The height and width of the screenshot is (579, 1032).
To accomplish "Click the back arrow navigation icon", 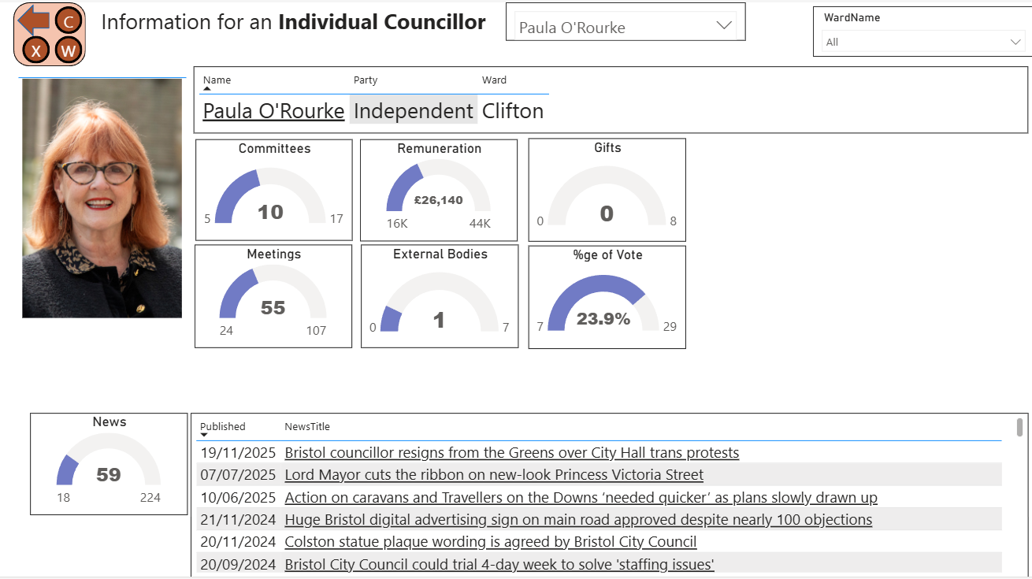I will coord(32,20).
